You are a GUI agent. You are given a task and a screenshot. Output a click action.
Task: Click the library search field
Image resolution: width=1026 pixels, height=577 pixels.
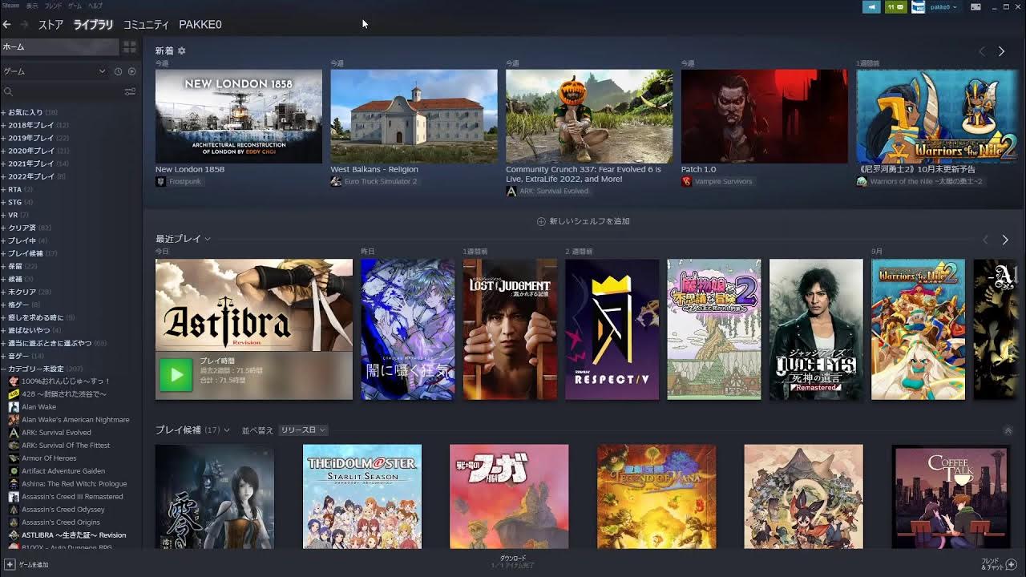pyautogui.click(x=62, y=92)
